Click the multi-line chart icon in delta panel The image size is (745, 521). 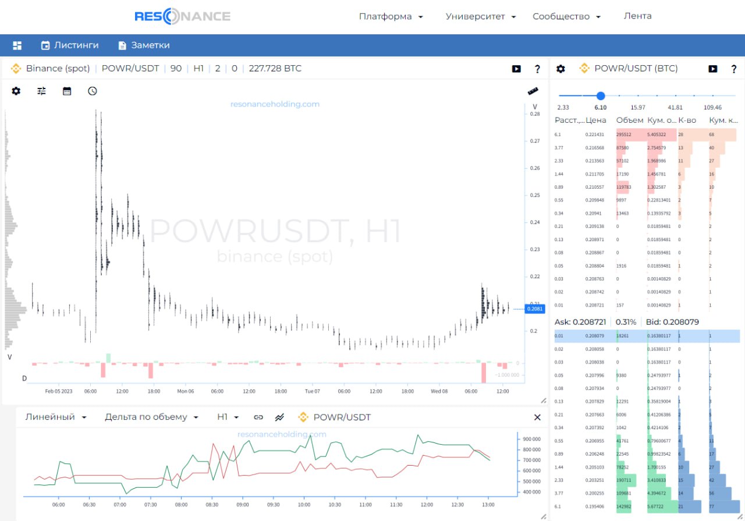point(279,417)
